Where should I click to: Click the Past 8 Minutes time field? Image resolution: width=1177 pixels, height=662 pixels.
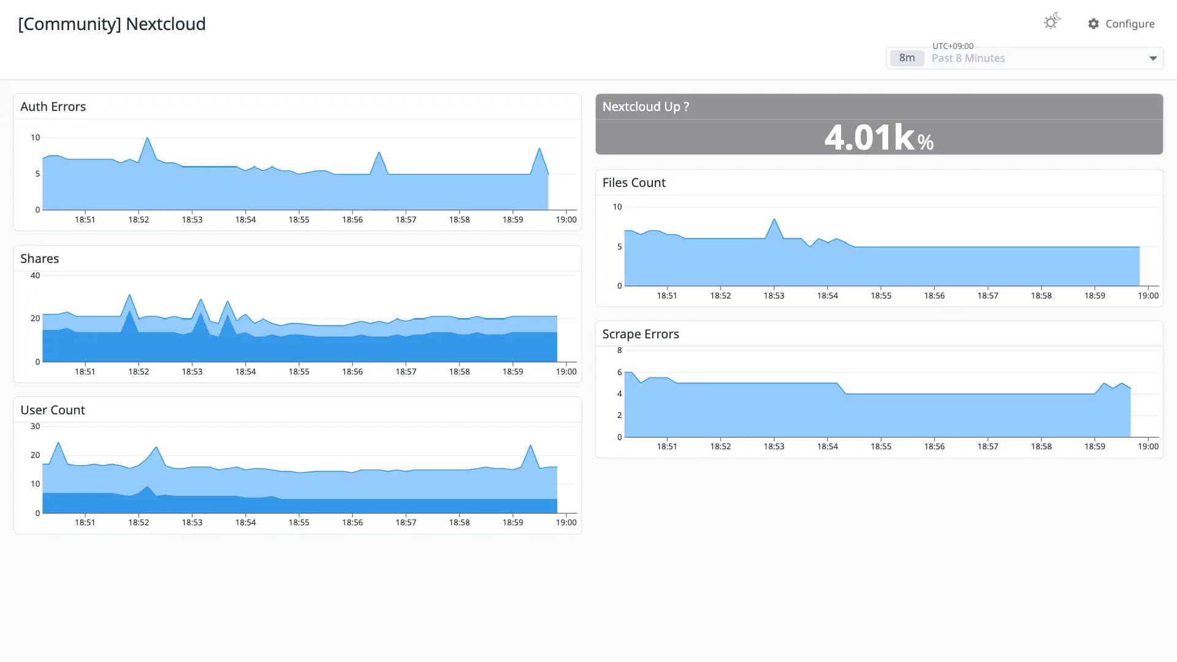tap(1025, 58)
